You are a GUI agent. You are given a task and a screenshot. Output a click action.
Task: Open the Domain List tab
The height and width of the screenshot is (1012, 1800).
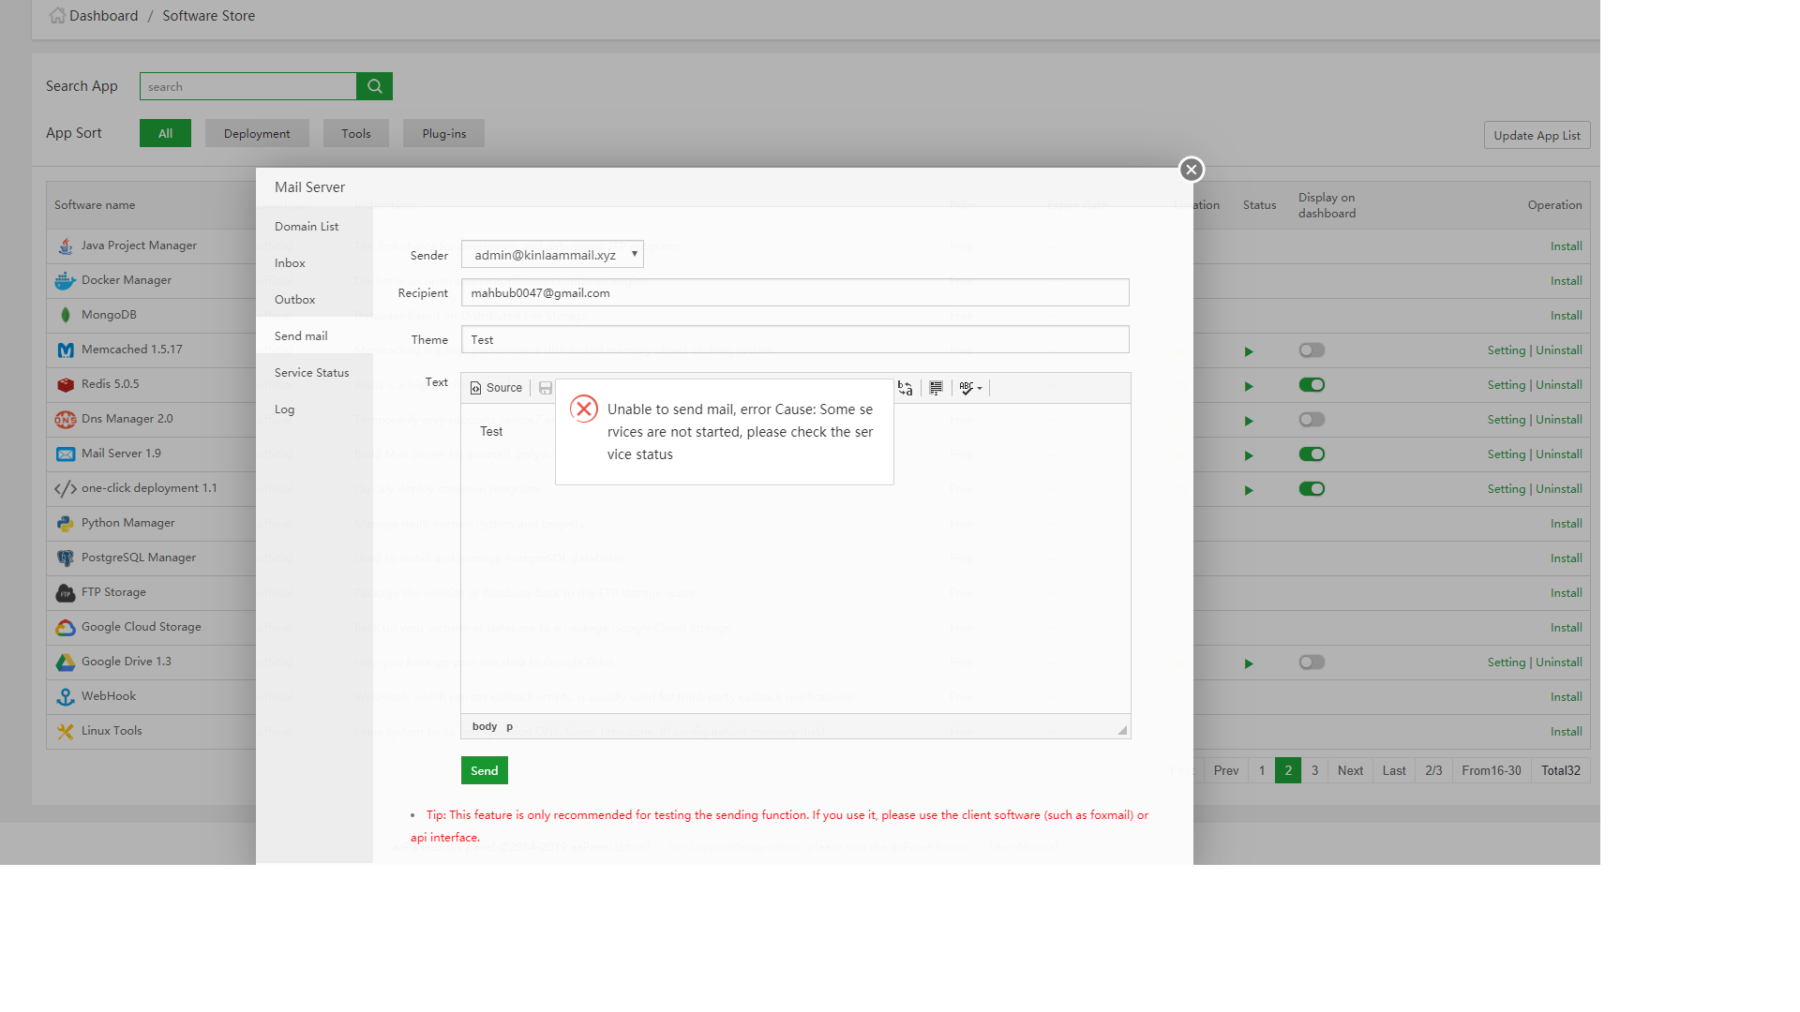click(307, 227)
